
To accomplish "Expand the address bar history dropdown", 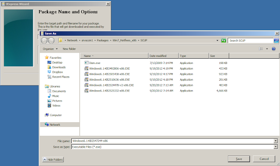I will [217, 40].
